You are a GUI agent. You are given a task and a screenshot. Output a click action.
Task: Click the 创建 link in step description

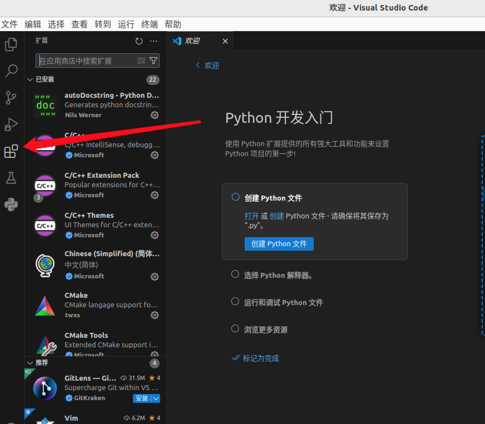coord(277,216)
